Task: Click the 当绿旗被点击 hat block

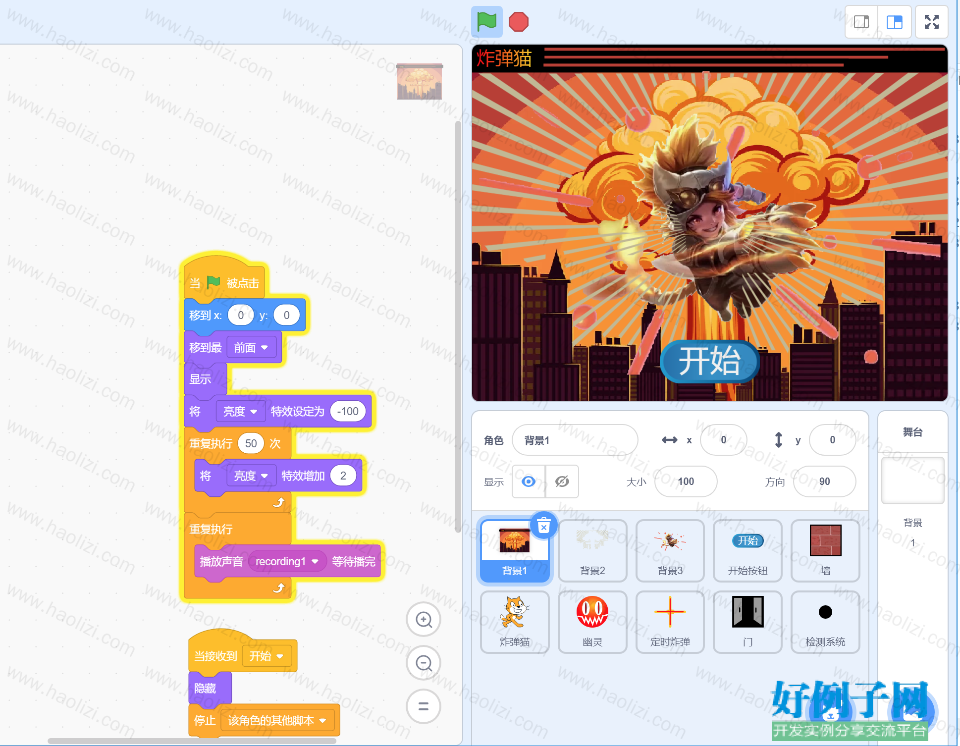Action: coord(225,278)
